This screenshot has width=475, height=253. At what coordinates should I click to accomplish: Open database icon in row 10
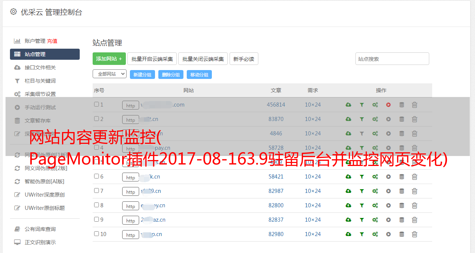(402, 234)
